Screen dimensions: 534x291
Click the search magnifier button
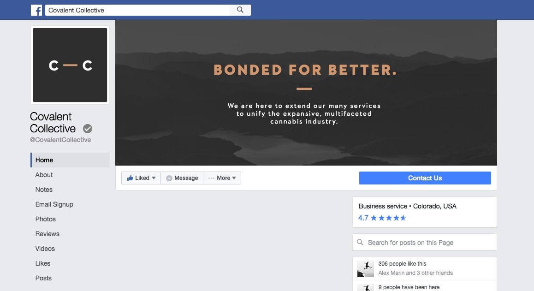(x=240, y=10)
